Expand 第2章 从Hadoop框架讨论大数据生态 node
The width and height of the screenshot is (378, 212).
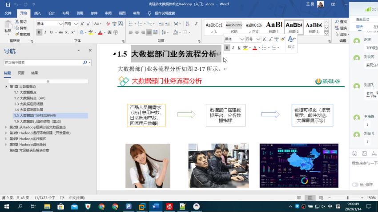(x=6, y=127)
